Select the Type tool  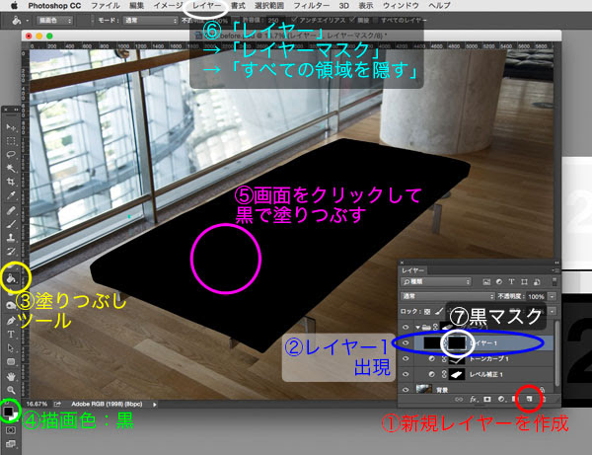11,335
